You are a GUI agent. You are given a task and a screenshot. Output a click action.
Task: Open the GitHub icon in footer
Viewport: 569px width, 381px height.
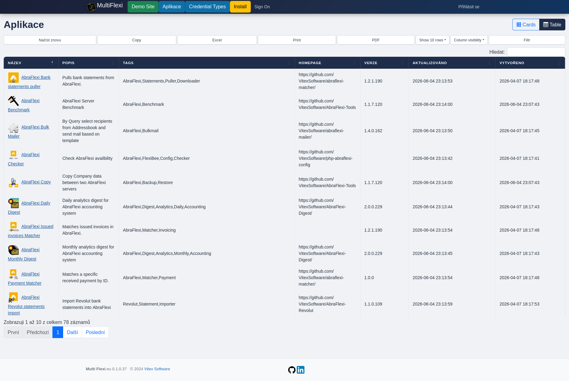292,370
